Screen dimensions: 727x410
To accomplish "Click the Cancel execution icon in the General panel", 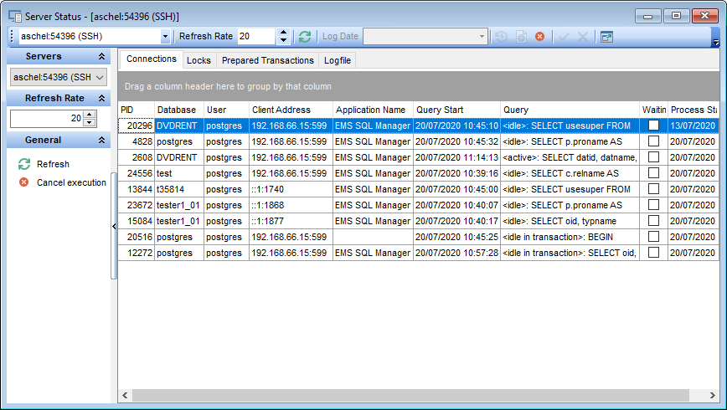I will [x=23, y=182].
